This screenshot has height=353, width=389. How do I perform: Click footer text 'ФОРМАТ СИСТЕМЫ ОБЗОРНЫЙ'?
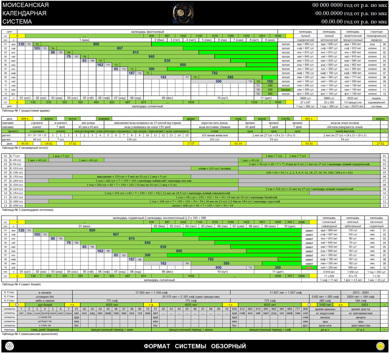pos(195,346)
